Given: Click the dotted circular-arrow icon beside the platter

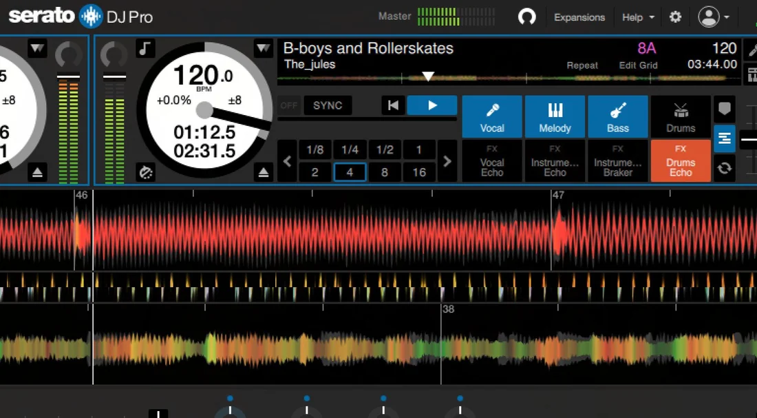Looking at the screenshot, I should click(x=145, y=172).
